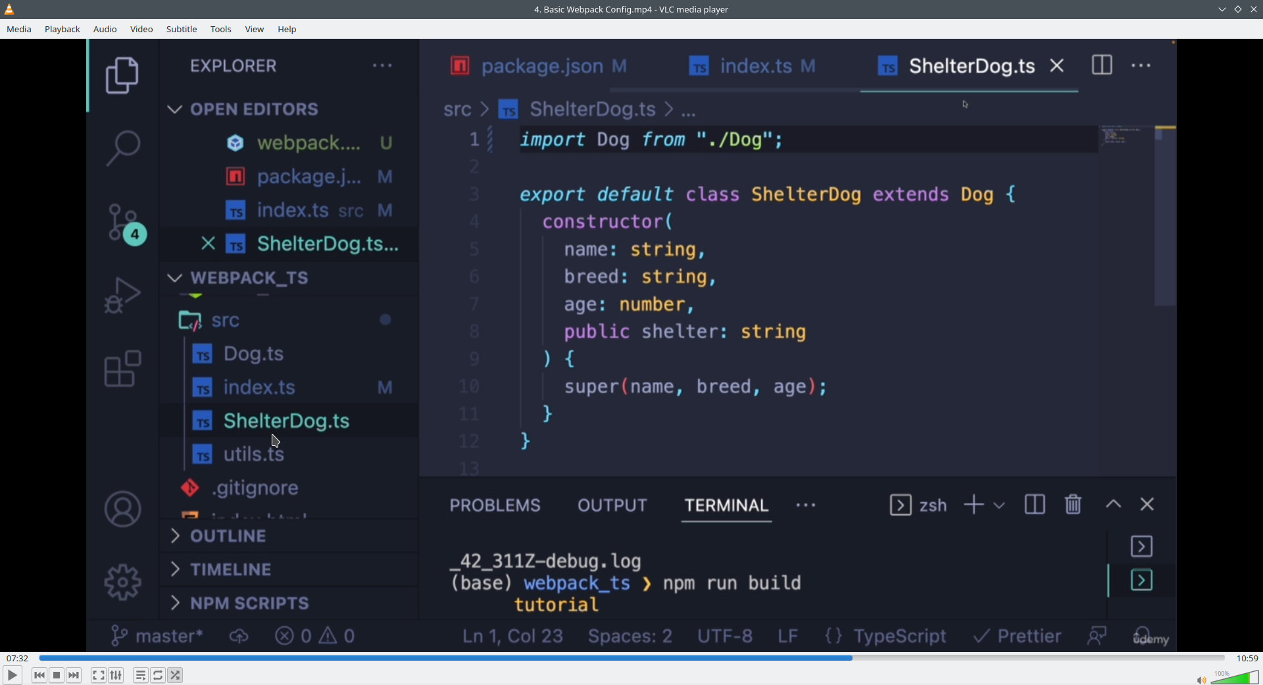Click the Prettier status bar item
This screenshot has width=1263, height=685.
point(1017,636)
